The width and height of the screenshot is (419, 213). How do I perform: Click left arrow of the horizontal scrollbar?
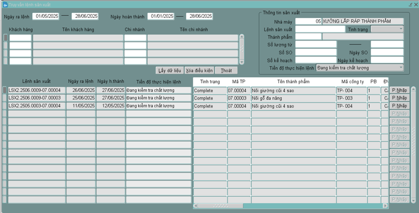coord(196,206)
